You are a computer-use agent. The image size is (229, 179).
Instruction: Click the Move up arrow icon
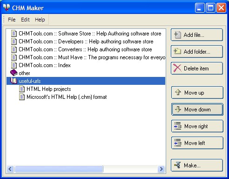pyautogui.click(x=178, y=92)
